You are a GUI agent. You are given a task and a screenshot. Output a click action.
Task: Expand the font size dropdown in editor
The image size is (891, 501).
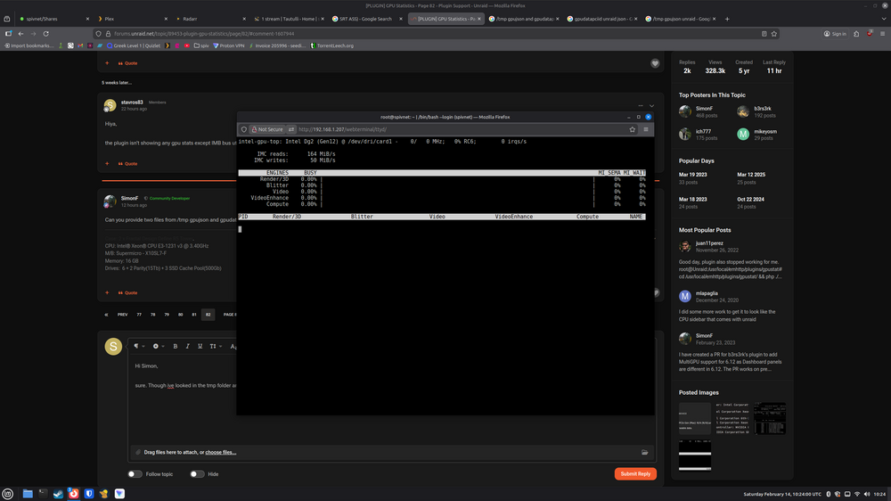pos(216,346)
